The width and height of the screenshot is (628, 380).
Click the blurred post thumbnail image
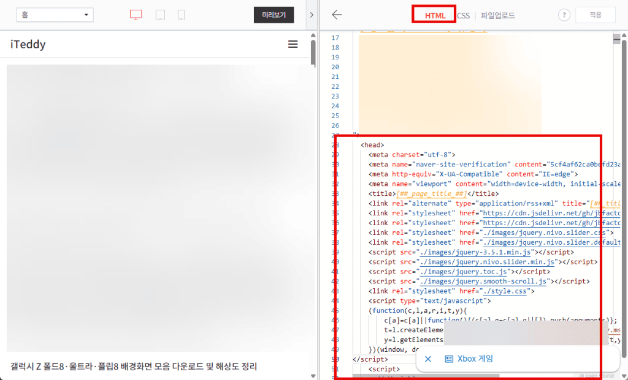(x=158, y=208)
